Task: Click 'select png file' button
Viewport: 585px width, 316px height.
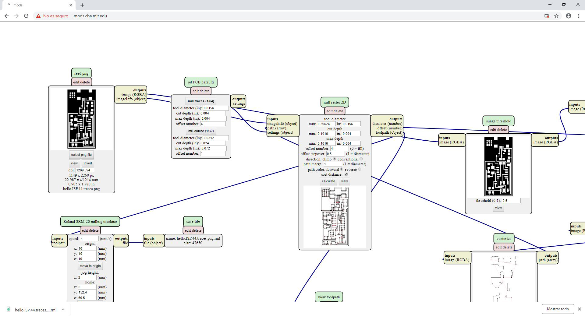Action: point(81,155)
